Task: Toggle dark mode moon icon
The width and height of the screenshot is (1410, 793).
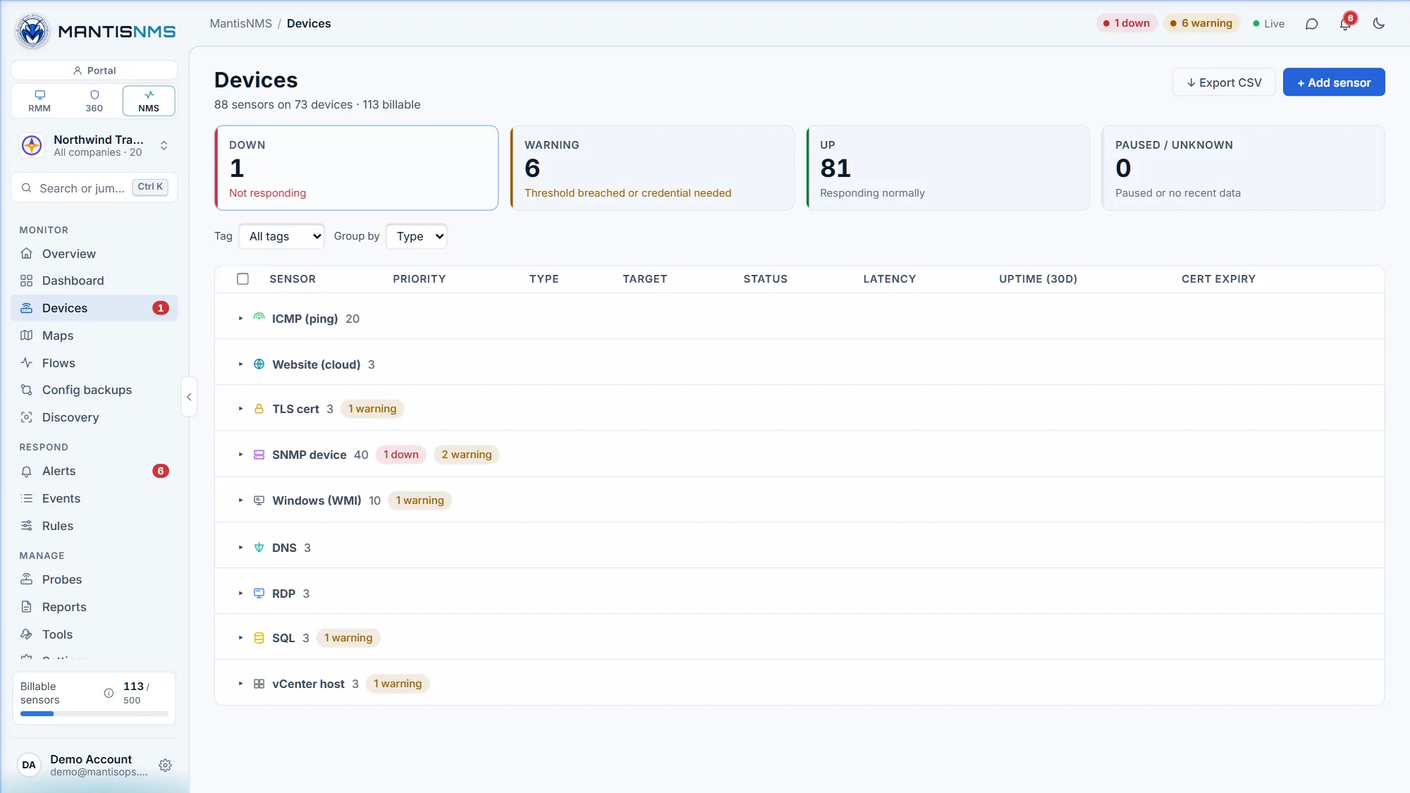Action: pyautogui.click(x=1379, y=23)
